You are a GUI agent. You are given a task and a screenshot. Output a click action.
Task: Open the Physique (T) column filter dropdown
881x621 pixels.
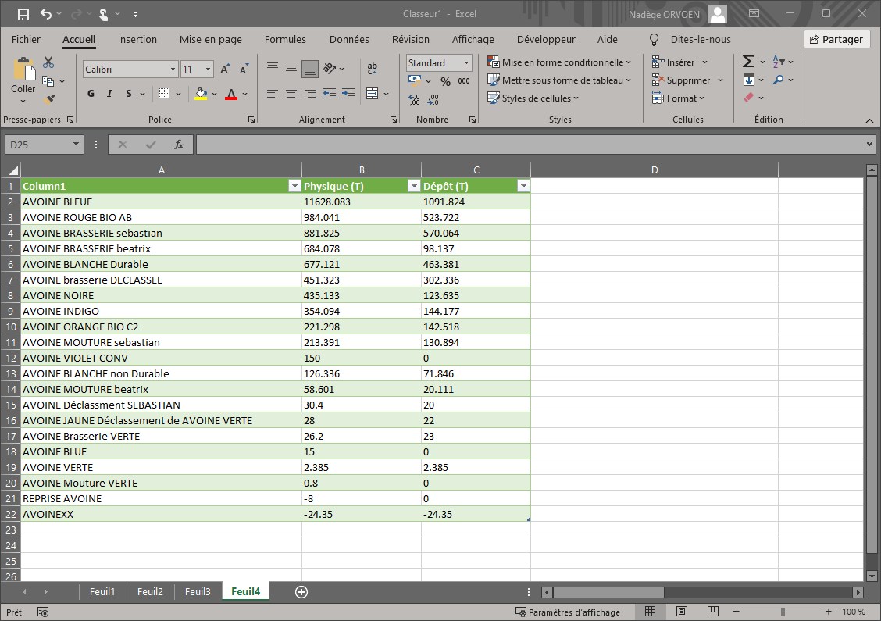[x=414, y=186]
